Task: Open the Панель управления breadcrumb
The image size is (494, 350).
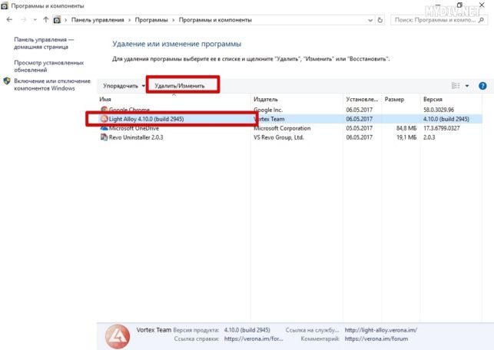Action: point(98,20)
